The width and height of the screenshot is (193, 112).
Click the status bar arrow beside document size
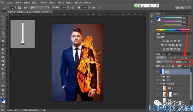[45, 110]
